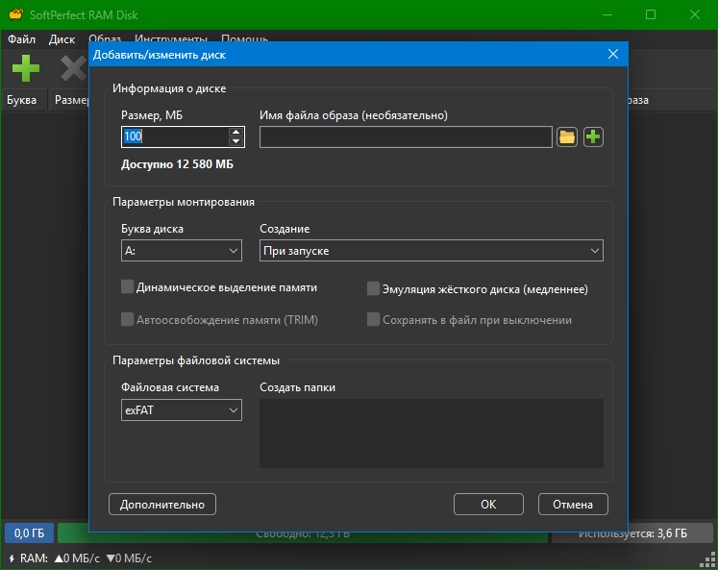
Task: Open the Буква диска dropdown showing A:
Action: coord(182,251)
